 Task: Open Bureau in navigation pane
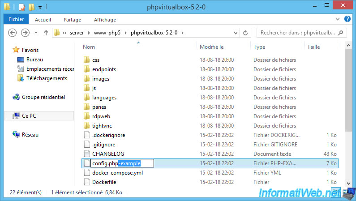coord(34,60)
